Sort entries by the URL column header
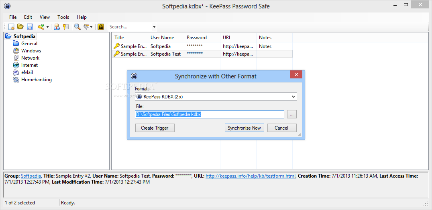Image resolution: width=432 pixels, height=210 pixels. click(x=238, y=38)
